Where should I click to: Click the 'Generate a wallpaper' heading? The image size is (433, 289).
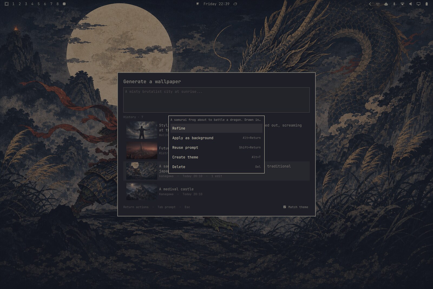(x=152, y=82)
